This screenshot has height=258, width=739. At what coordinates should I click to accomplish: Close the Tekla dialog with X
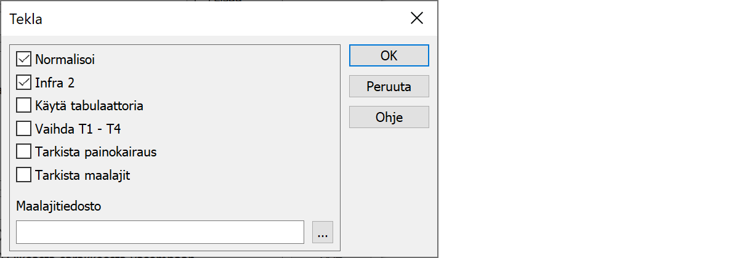coord(417,18)
